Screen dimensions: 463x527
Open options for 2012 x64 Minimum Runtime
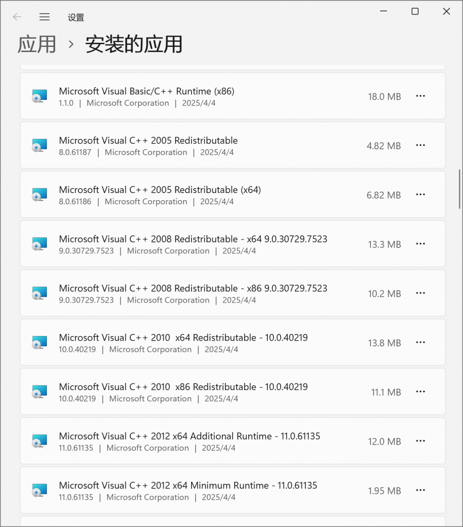pos(420,490)
